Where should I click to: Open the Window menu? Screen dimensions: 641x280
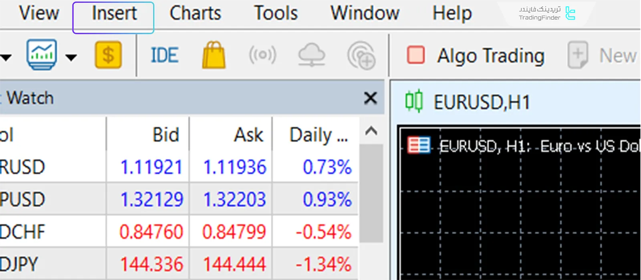point(365,14)
